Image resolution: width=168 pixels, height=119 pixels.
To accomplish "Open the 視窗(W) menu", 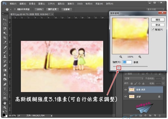I will (99, 4).
